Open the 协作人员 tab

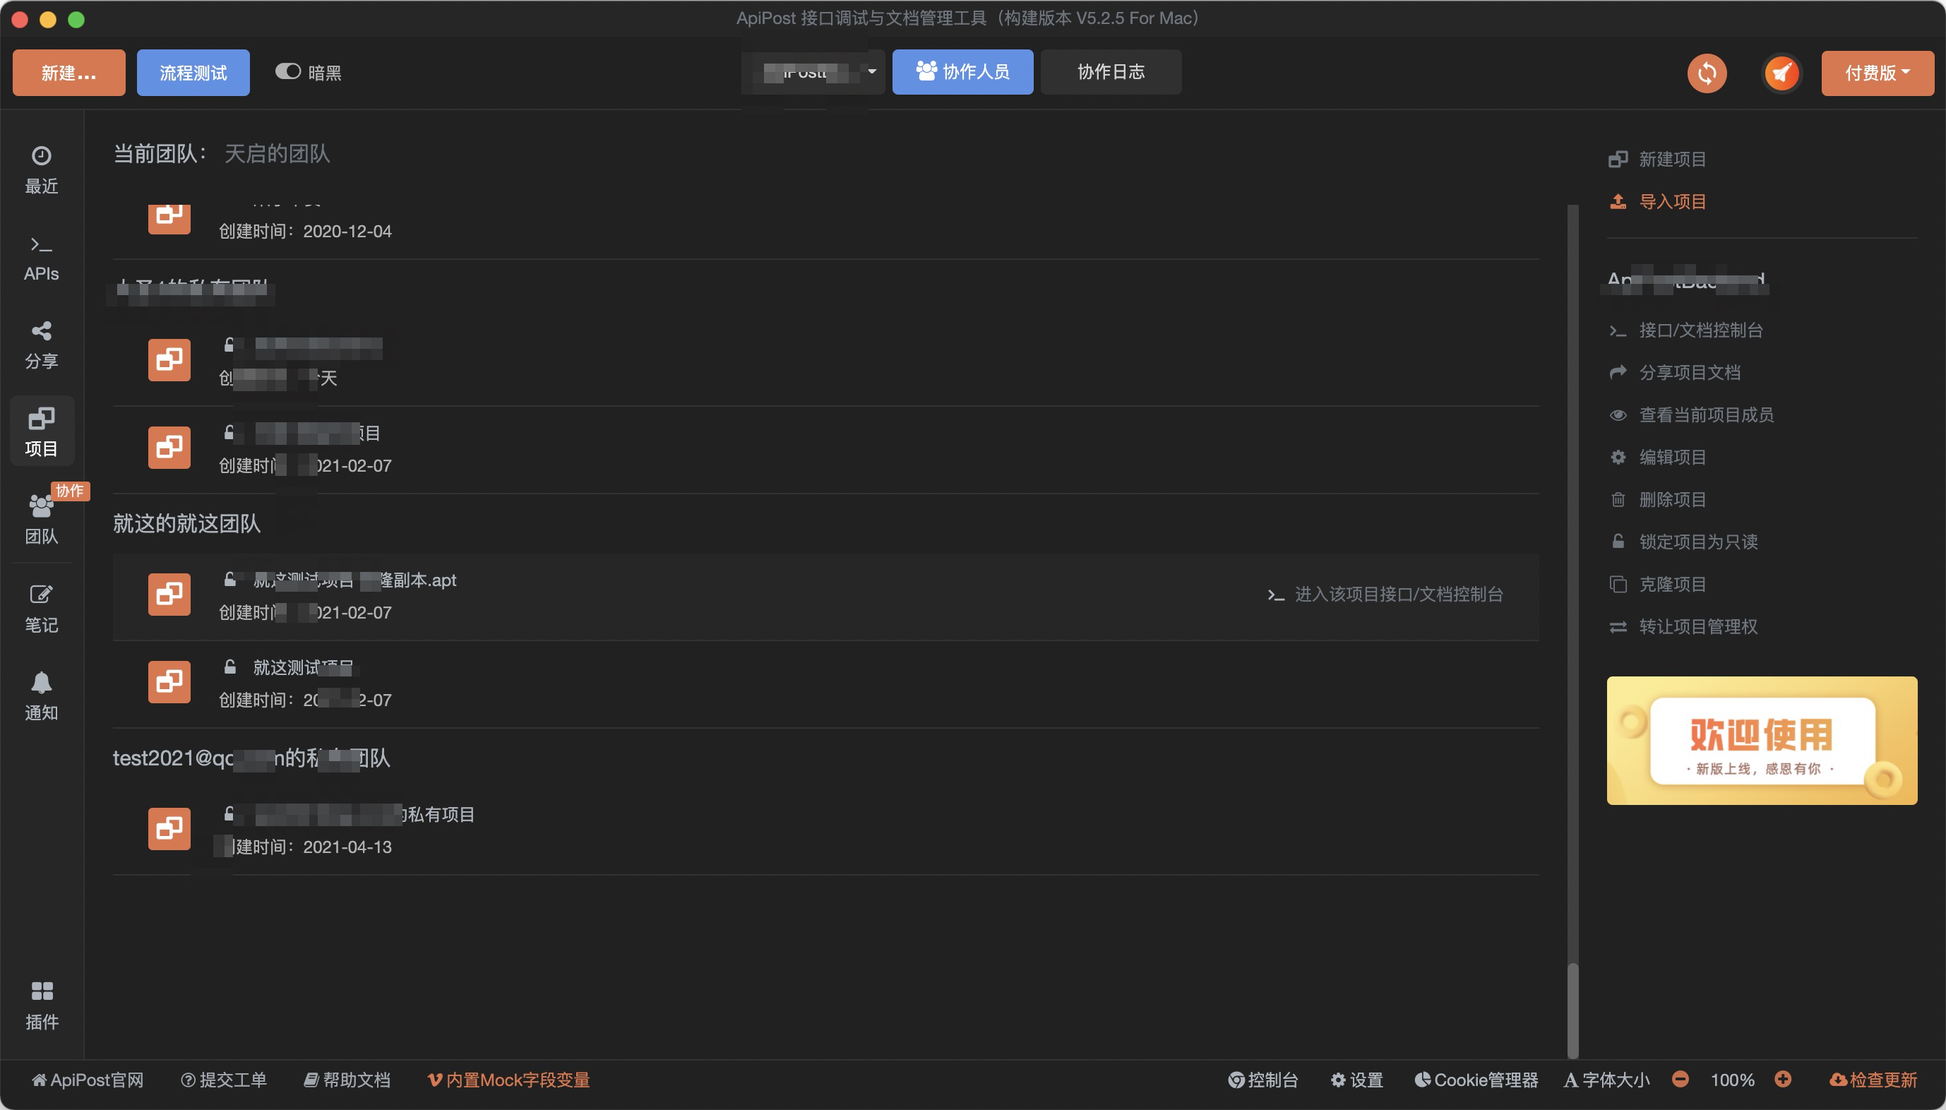[962, 71]
